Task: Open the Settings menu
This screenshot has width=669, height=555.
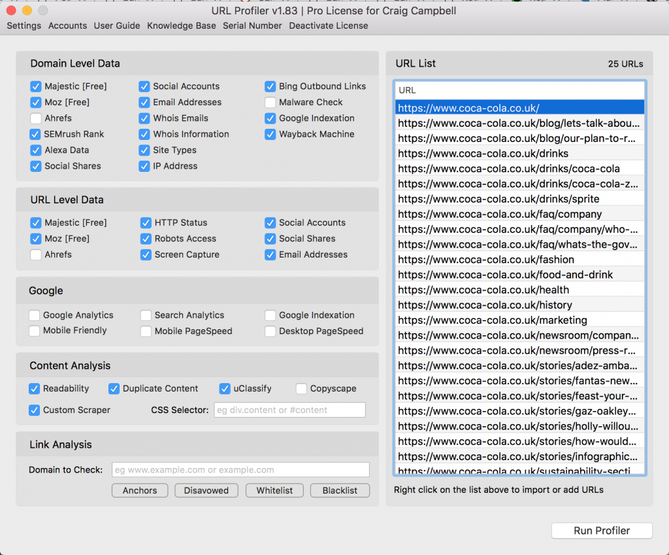Action: pos(24,26)
